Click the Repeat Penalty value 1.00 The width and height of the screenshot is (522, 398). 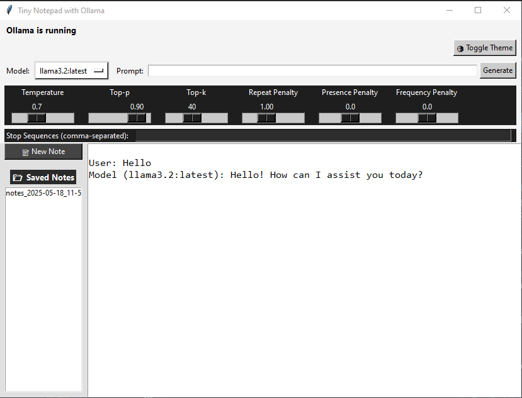[266, 107]
